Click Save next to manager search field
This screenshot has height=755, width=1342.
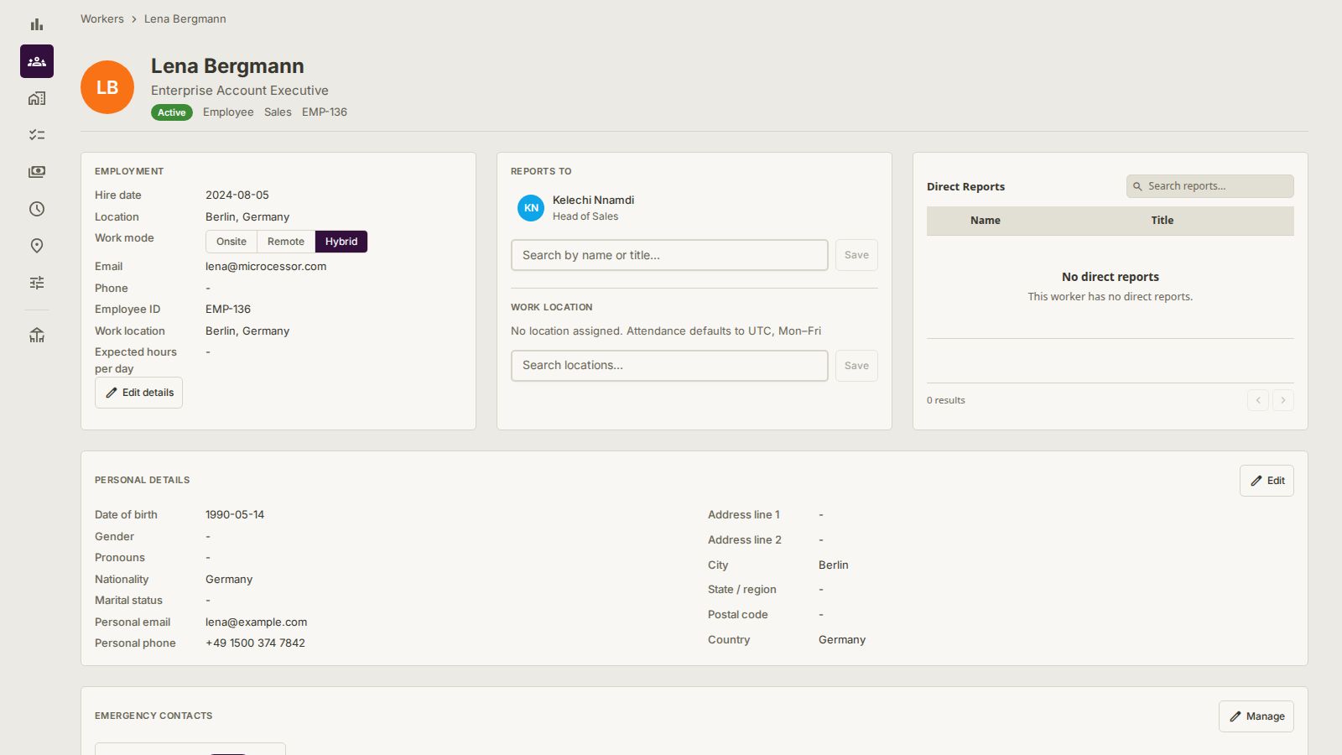pyautogui.click(x=856, y=255)
